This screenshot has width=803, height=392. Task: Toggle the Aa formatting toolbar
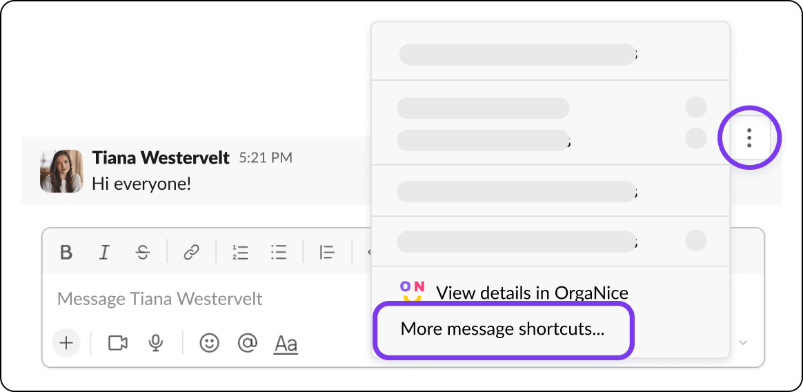[286, 344]
